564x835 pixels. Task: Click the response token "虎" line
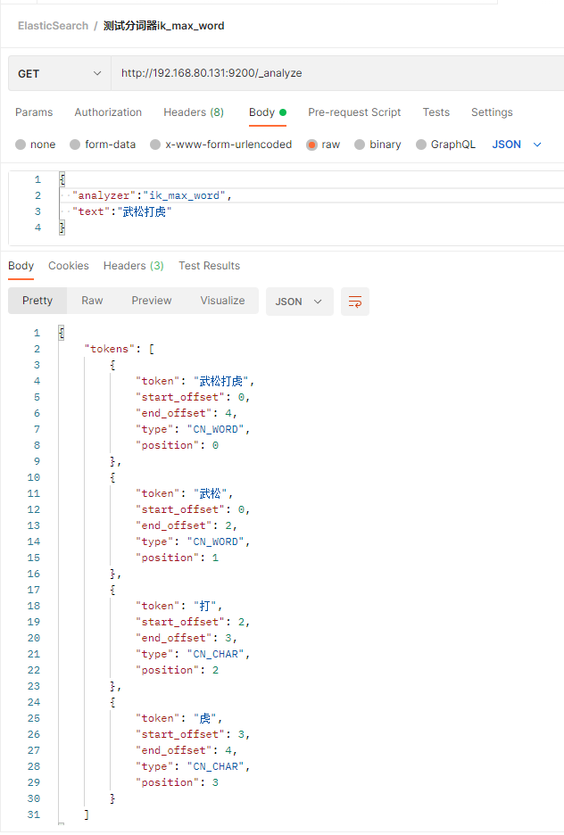coord(179,718)
